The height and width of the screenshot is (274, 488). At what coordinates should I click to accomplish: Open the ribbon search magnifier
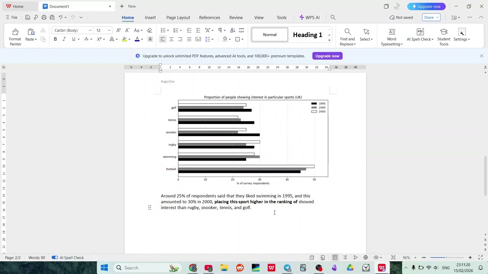(x=333, y=18)
